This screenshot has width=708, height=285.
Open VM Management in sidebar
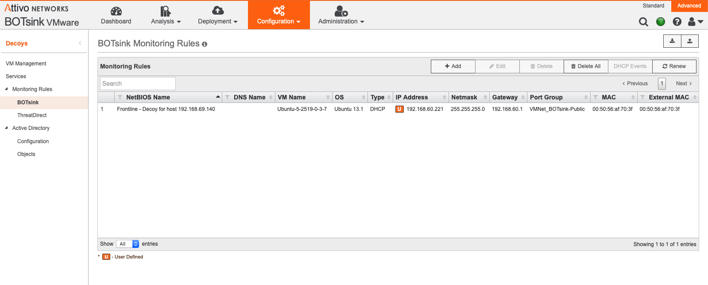tap(26, 64)
